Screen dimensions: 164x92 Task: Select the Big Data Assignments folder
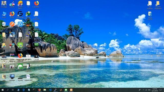[158, 5]
